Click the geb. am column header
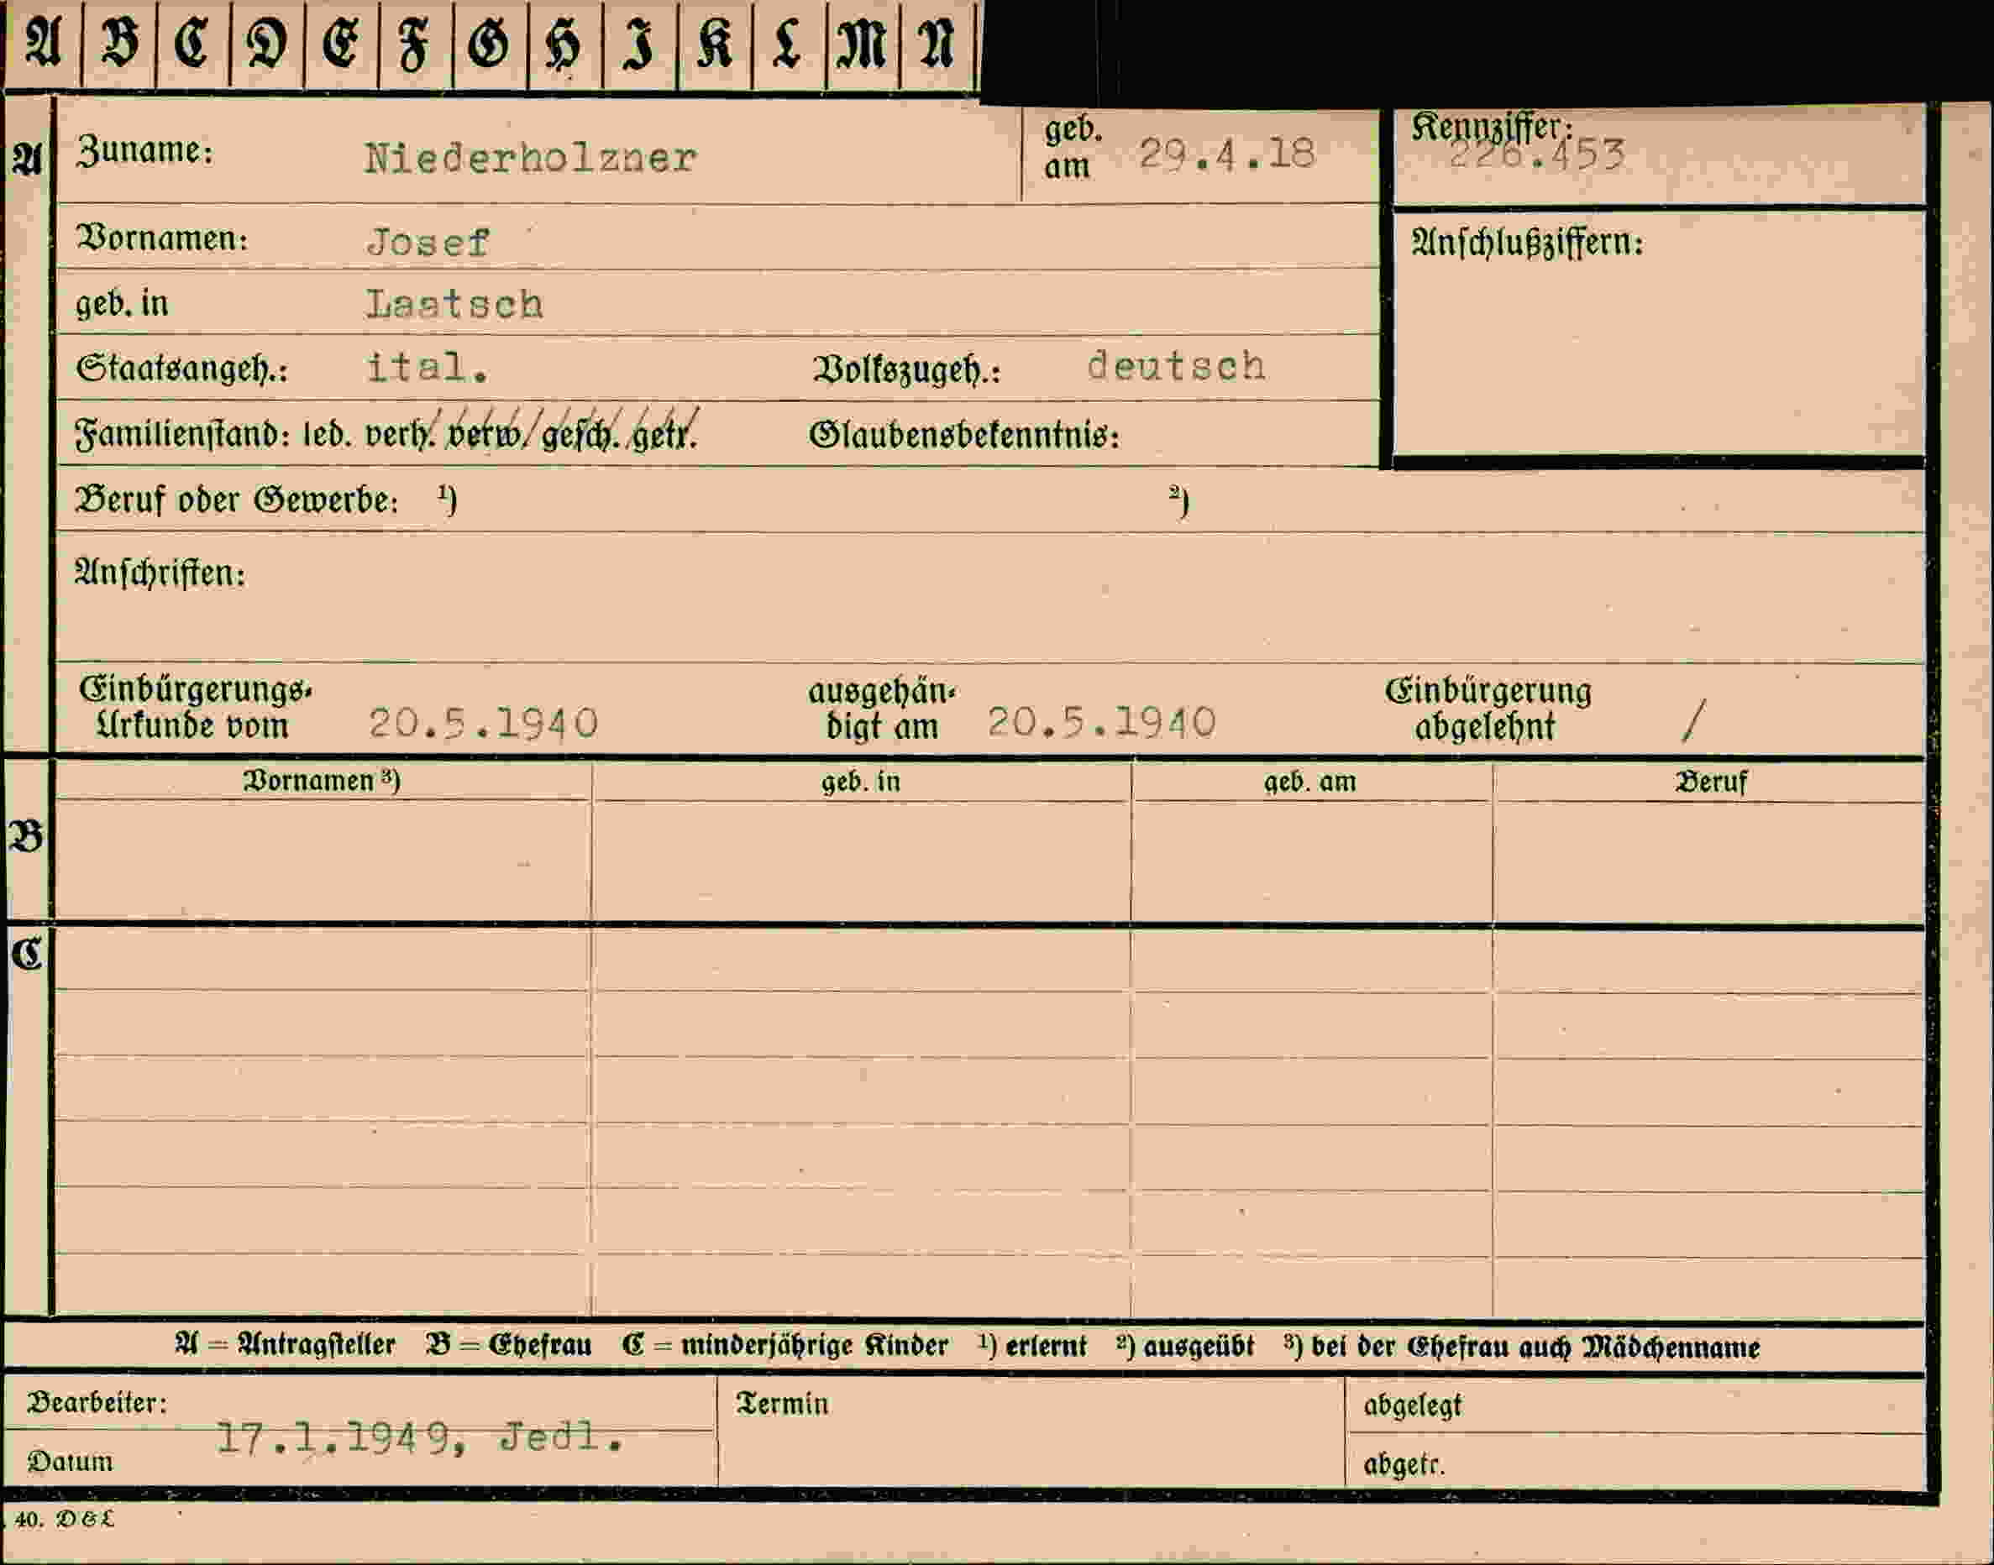 coord(1310,782)
